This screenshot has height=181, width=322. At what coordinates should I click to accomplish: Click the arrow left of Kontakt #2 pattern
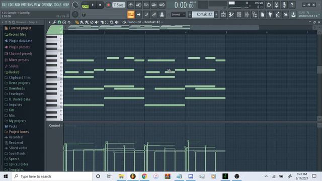tap(190, 15)
